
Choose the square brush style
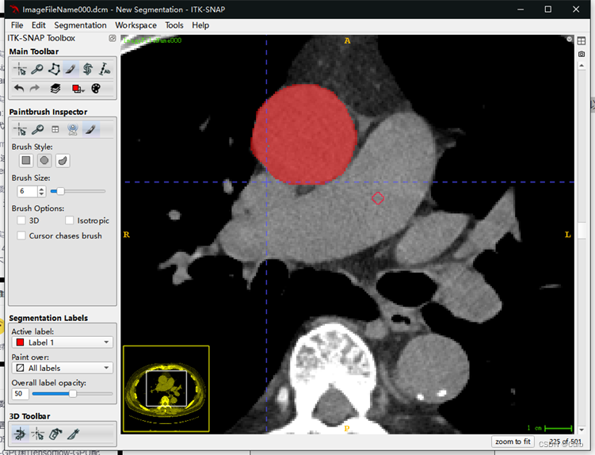point(26,161)
